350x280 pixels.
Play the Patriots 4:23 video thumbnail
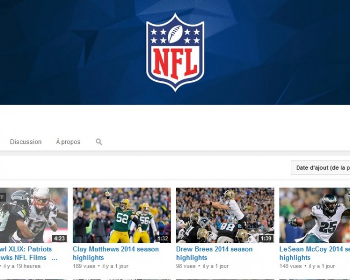[34, 215]
